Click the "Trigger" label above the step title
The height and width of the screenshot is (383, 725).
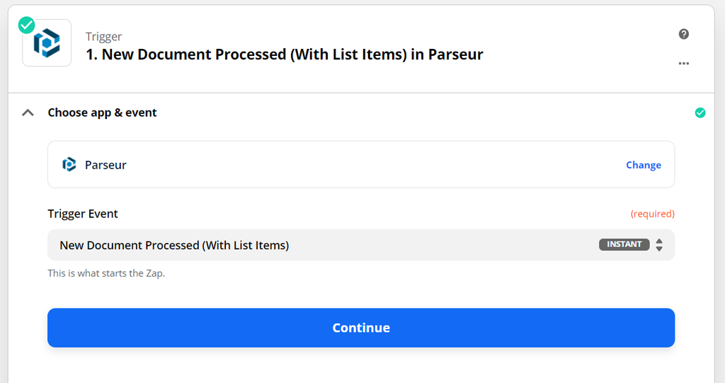coord(103,37)
